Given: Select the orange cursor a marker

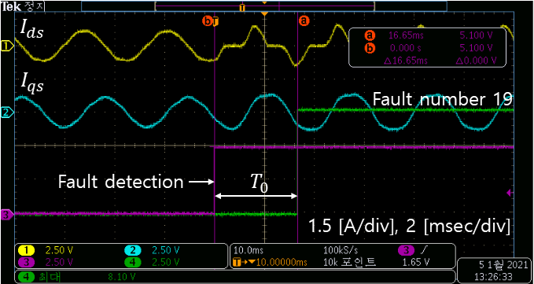Looking at the screenshot, I should pyautogui.click(x=304, y=20).
